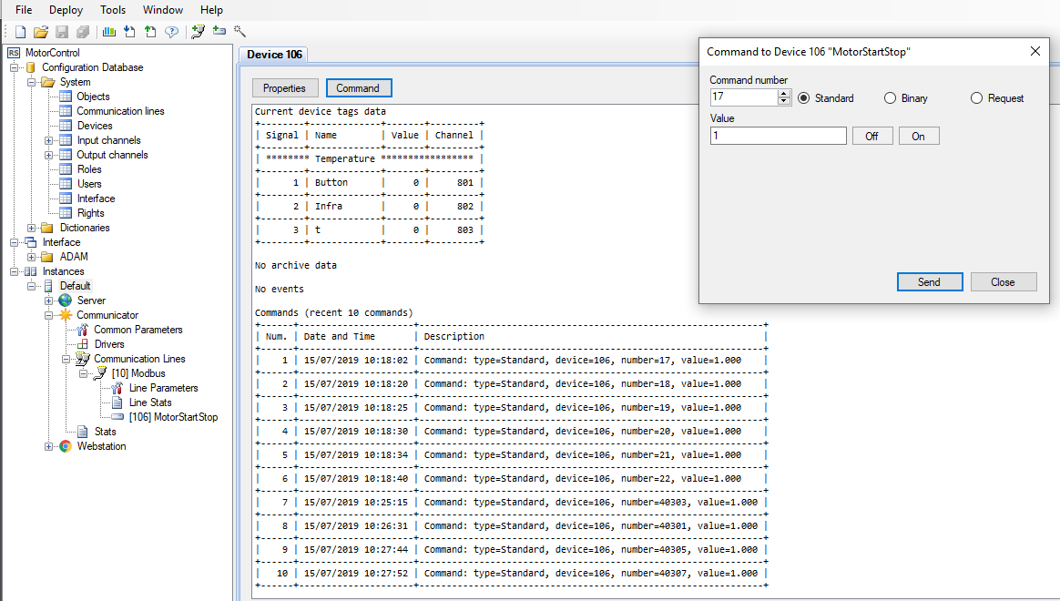Select the Users tree item
Screen dimensions: 1060x601
tap(89, 184)
